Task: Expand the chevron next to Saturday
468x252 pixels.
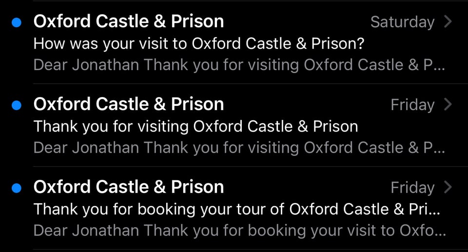Action: 448,22
